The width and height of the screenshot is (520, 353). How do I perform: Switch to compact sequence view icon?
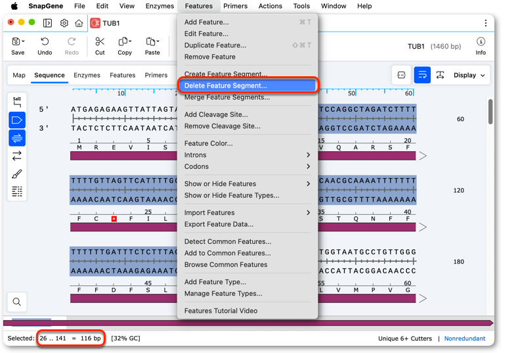pos(401,75)
